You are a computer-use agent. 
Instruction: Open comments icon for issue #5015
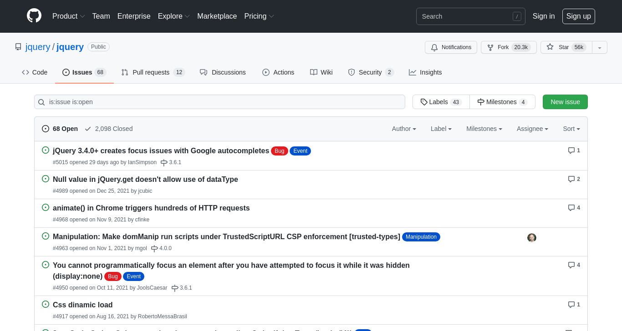(574, 150)
